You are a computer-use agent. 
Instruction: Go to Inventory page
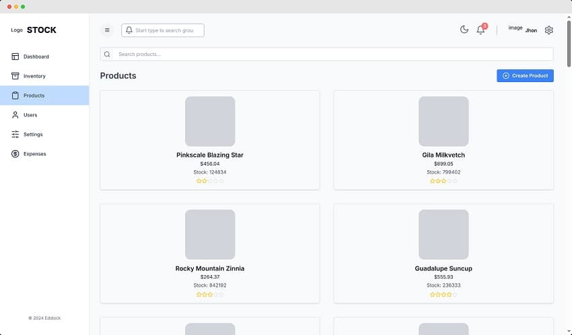pyautogui.click(x=44, y=76)
